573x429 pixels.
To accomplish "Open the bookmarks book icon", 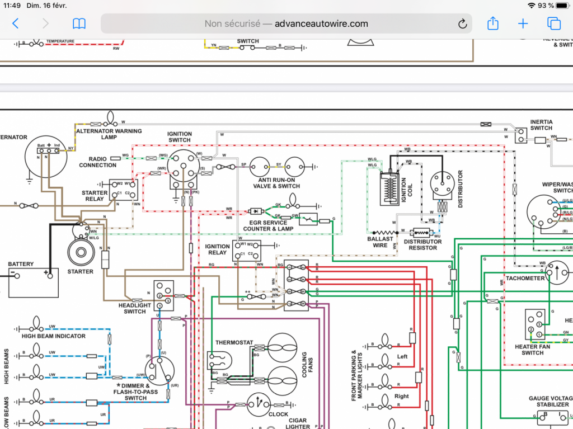I will [79, 23].
